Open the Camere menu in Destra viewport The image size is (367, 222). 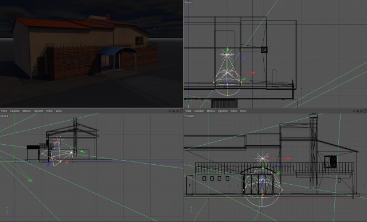pyautogui.click(x=15, y=111)
